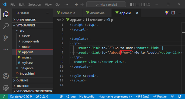Open the Manage gear icon
This screenshot has height=99, width=185.
click(6, 88)
